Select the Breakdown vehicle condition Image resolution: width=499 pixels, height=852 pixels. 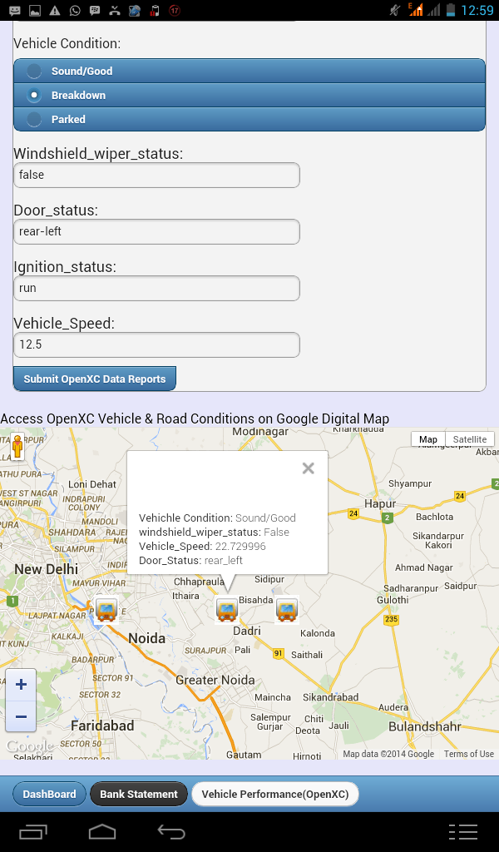tap(249, 95)
